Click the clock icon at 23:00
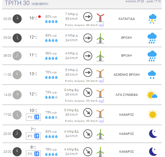The height and width of the screenshot is (157, 165). pyautogui.click(x=17, y=152)
